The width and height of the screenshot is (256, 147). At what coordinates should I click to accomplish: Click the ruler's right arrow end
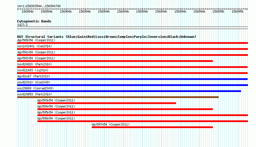point(247,9)
